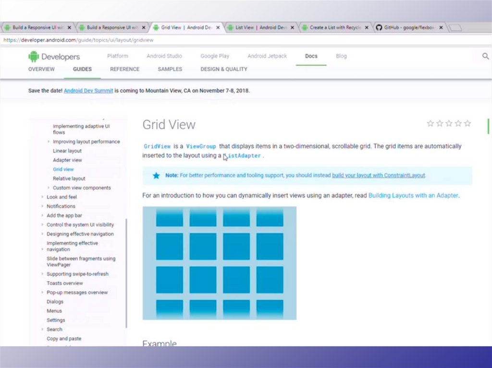Open Adapter view sidebar item
Viewport: 492px width, 368px height.
pos(67,160)
